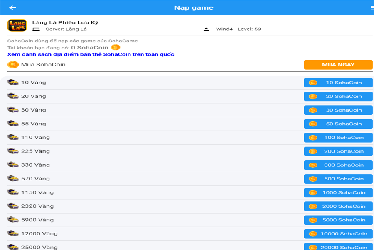Click the chest icon for 110 Vàng
This screenshot has height=250, width=374.
[x=13, y=137]
